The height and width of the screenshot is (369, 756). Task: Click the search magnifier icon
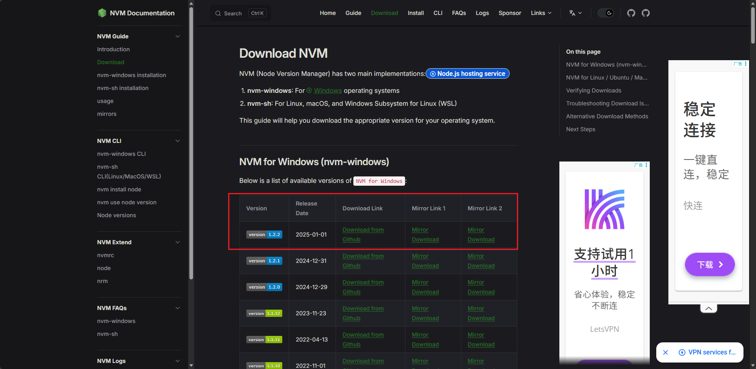(x=218, y=13)
